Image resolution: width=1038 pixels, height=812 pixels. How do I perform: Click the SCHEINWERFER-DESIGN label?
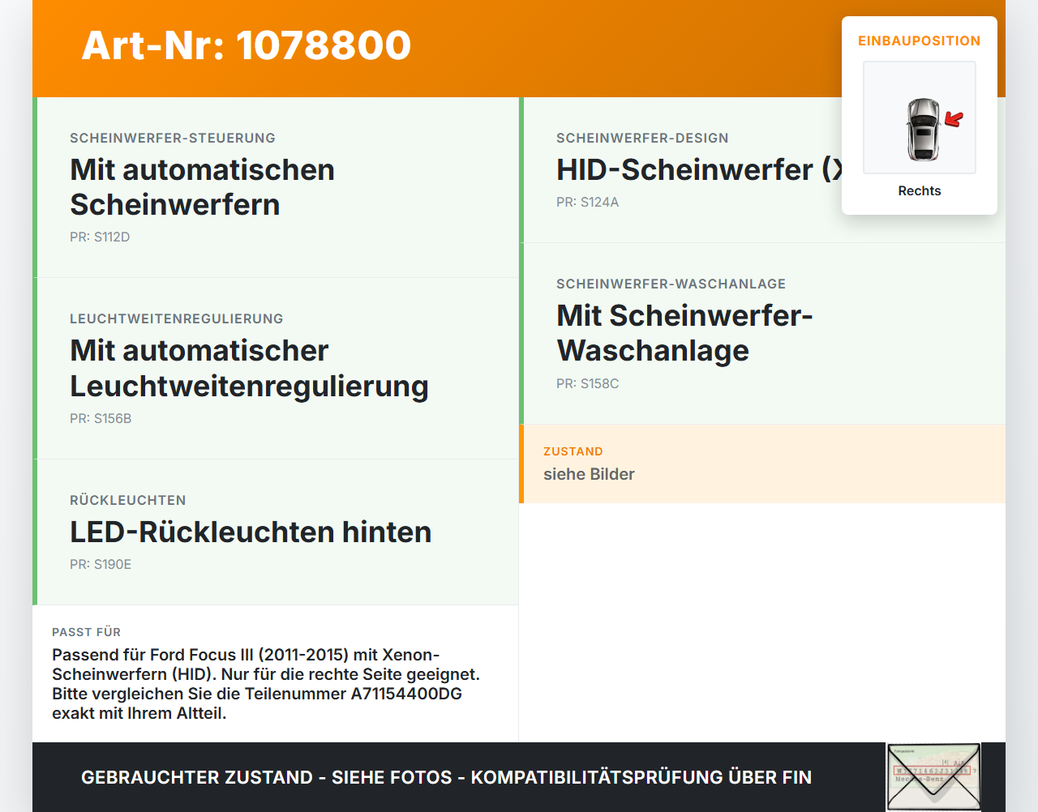(642, 139)
